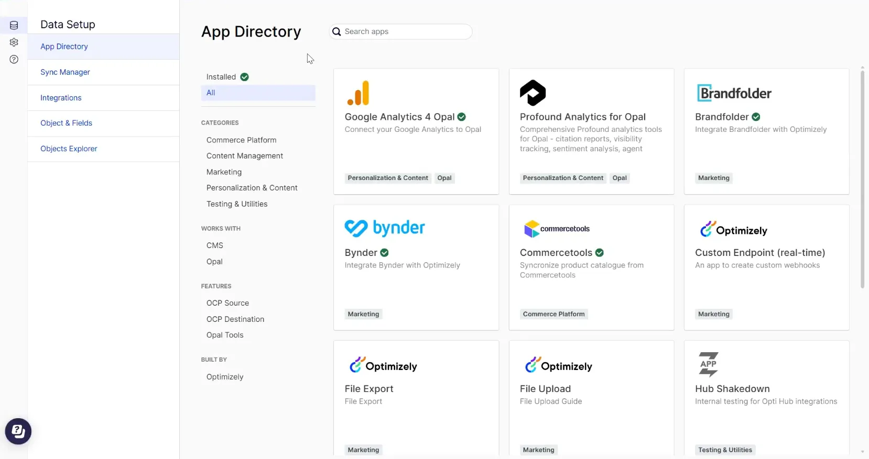The width and height of the screenshot is (869, 459).
Task: Click Commerce Platform tag on Commercetools card
Action: tap(554, 314)
